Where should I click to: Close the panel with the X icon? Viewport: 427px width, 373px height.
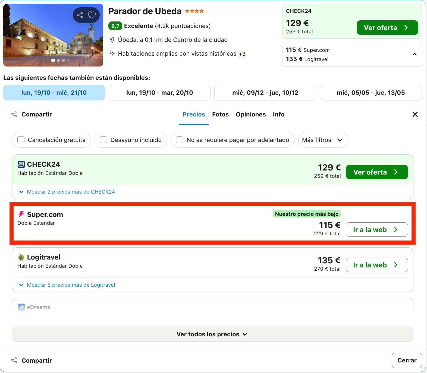(x=415, y=114)
